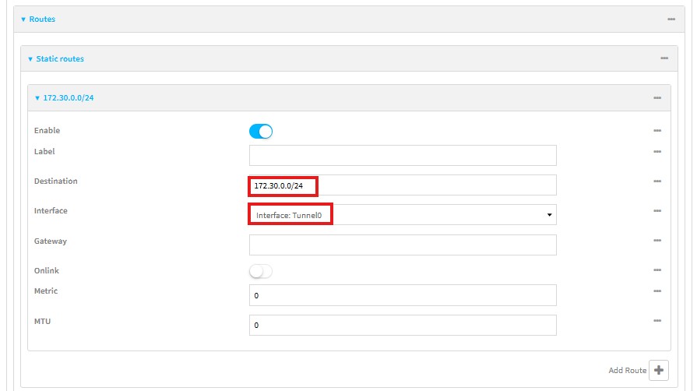Collapse the Routes section

pyautogui.click(x=42, y=19)
